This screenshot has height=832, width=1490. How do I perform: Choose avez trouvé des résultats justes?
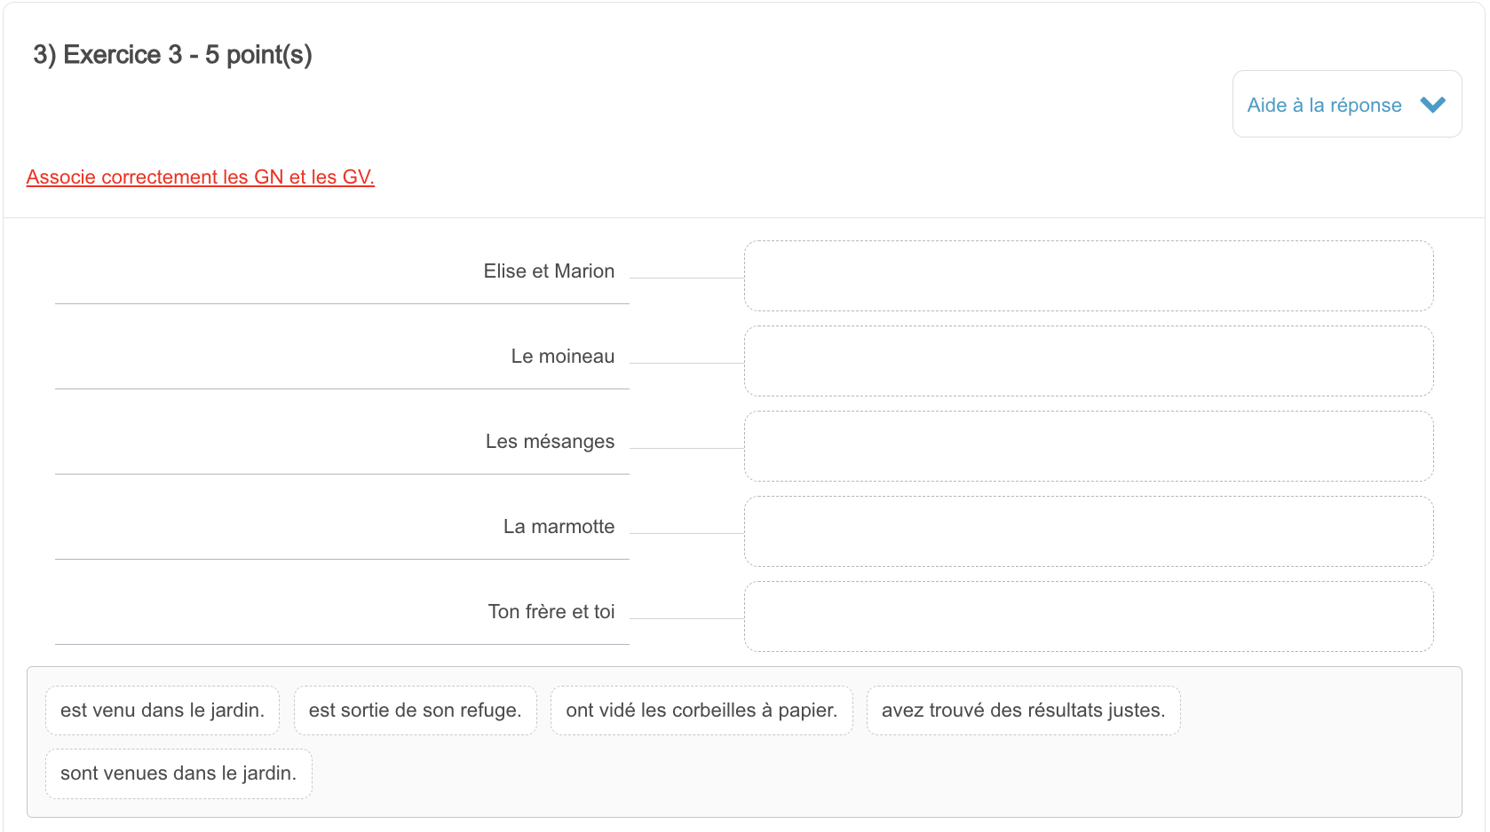pyautogui.click(x=1022, y=710)
